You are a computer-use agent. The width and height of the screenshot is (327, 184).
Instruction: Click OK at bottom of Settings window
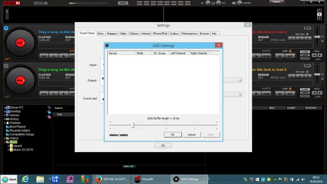[163, 146]
